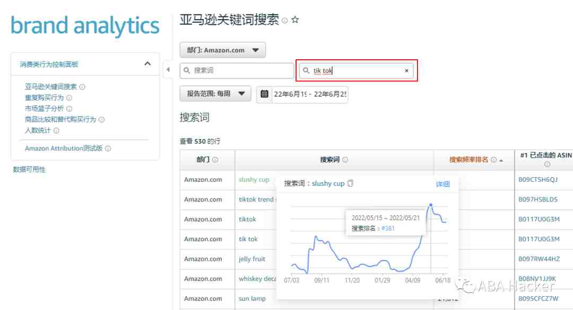Open info icon next to 亚马逊关键词搜索 title

click(x=285, y=21)
